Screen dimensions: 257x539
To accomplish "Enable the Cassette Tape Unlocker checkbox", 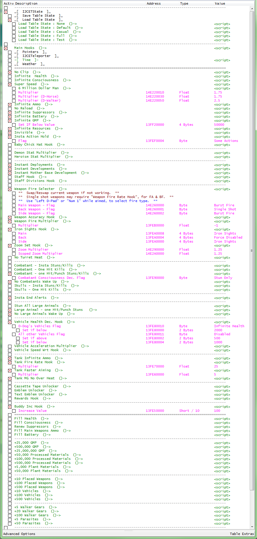I will click(10, 387).
